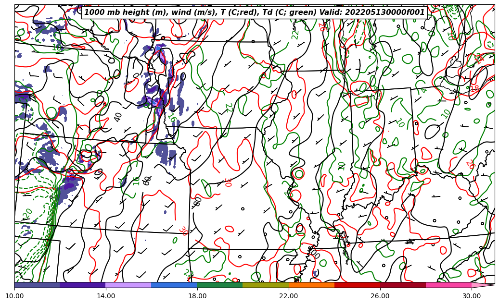This screenshot has height=304, width=499.
Task: Click the plot title text at top
Action: click(255, 12)
